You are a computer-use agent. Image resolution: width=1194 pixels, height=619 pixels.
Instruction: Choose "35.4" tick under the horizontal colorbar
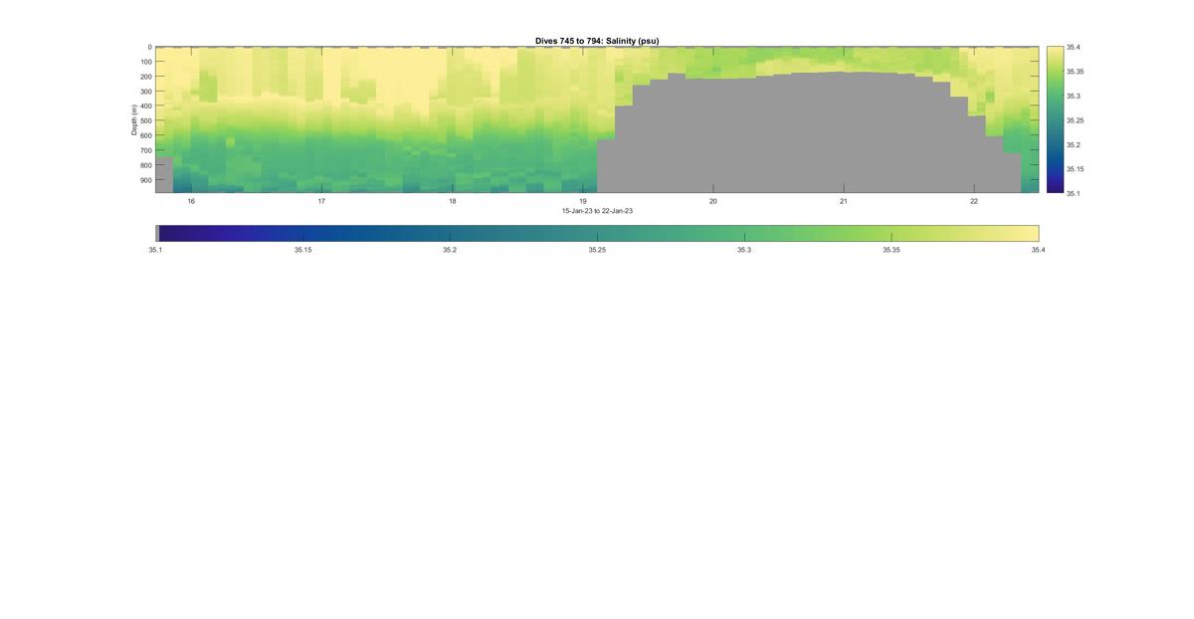1039,250
